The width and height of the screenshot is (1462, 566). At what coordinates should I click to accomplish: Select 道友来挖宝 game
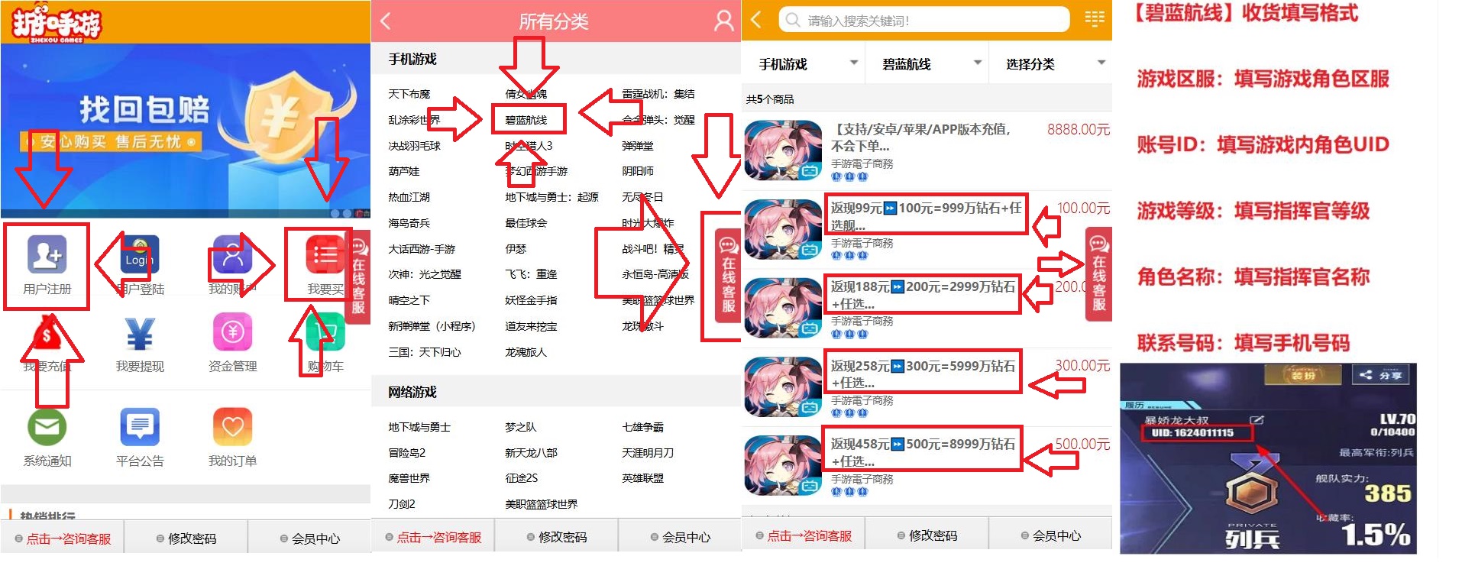point(531,326)
